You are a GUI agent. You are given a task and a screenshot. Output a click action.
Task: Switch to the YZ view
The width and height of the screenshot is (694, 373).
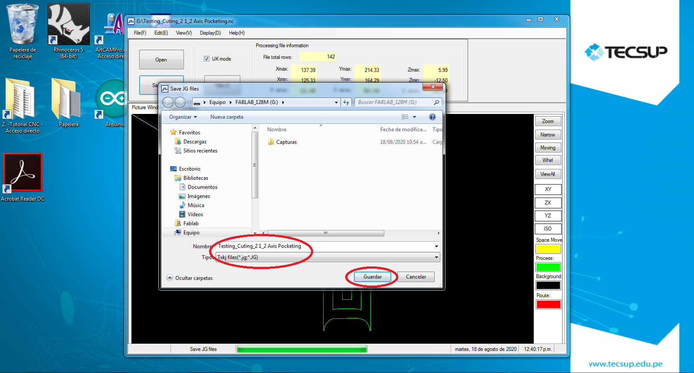(548, 216)
